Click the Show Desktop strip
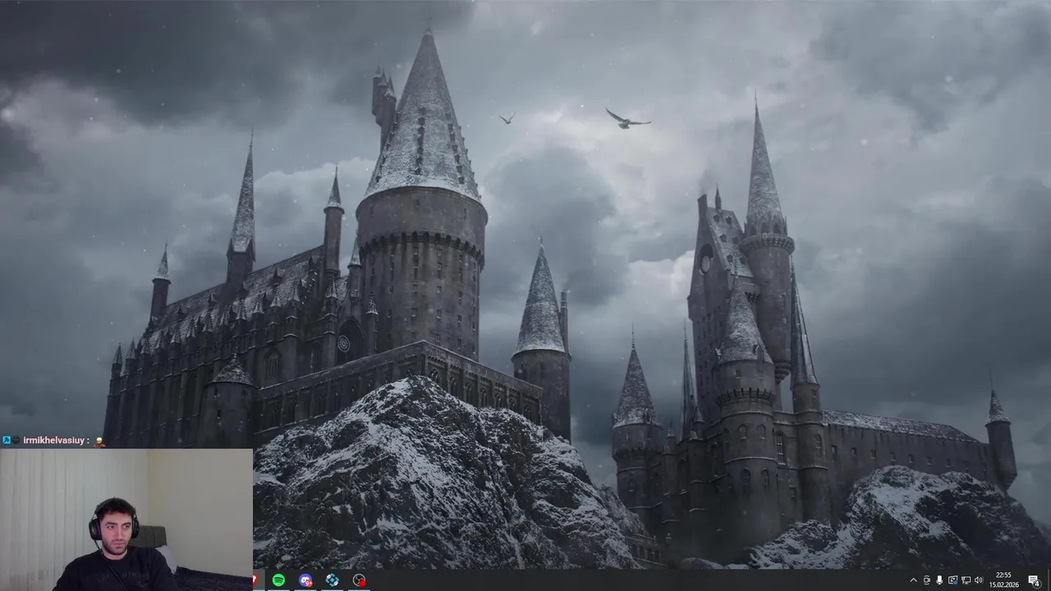Screen dimensions: 1051x591 click(x=1049, y=580)
